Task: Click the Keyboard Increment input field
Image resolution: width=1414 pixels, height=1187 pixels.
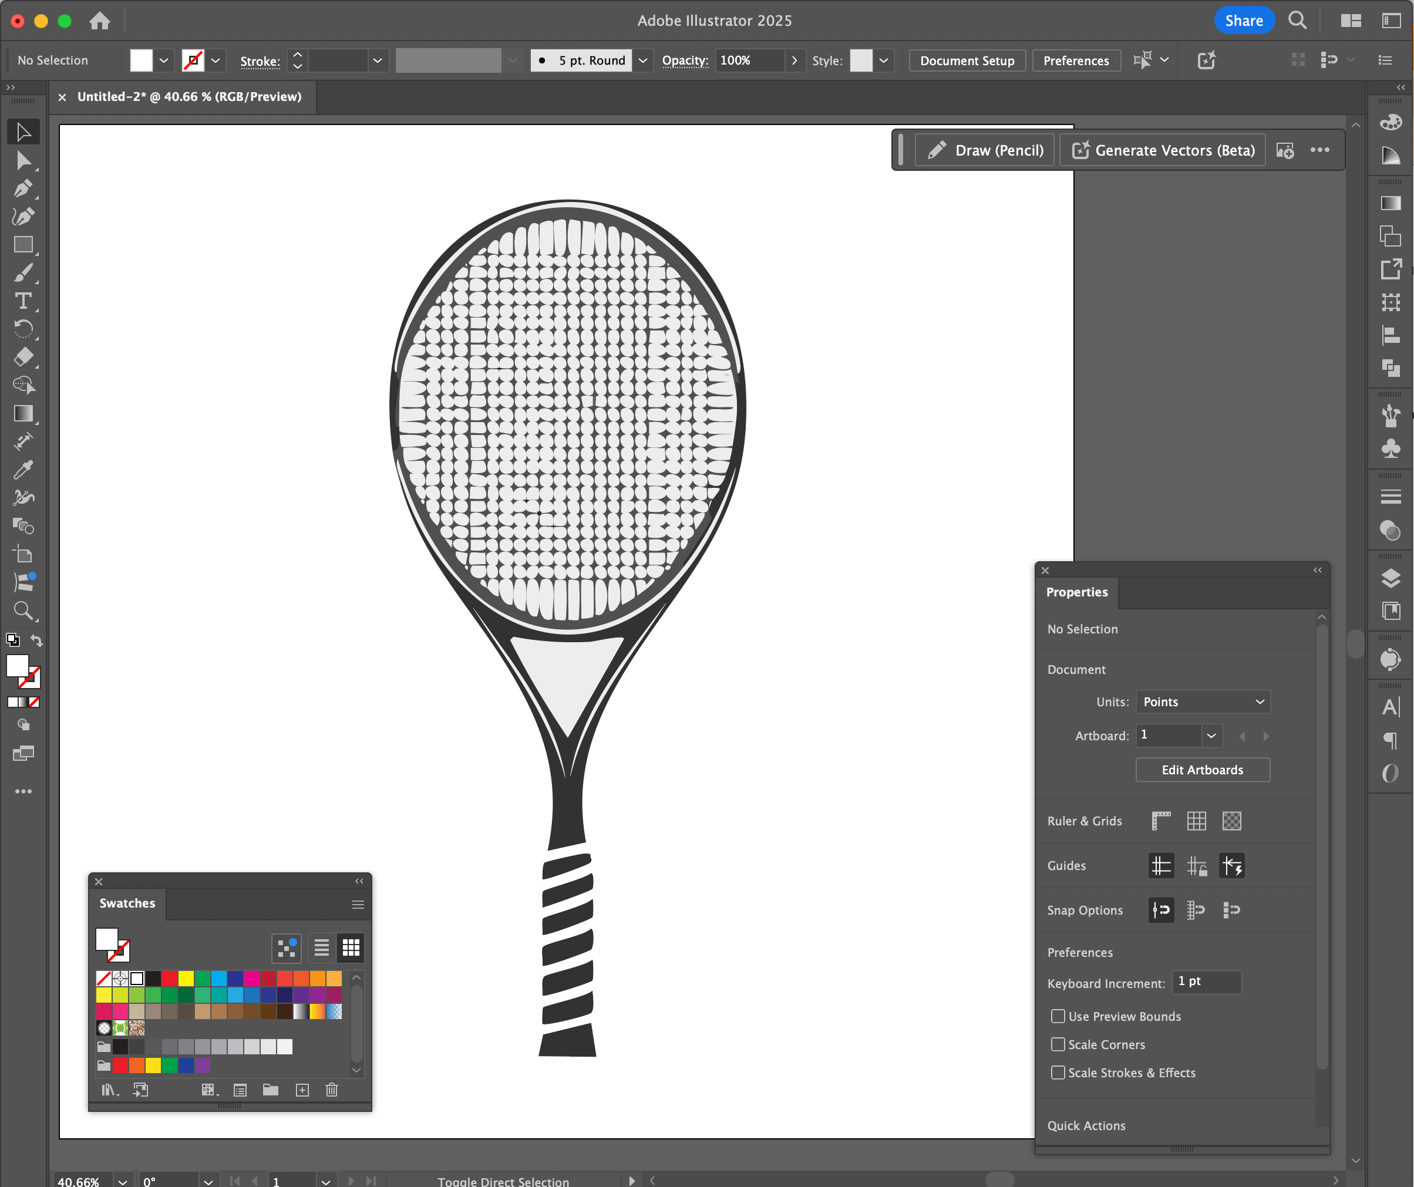Action: pos(1206,982)
